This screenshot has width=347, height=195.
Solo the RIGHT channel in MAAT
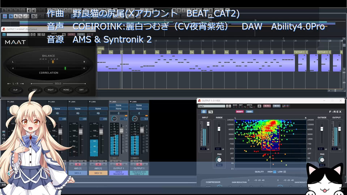click(51, 90)
